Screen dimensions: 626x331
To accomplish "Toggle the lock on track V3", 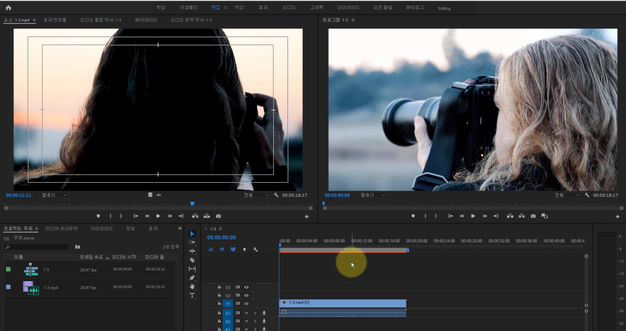I will pos(219,287).
